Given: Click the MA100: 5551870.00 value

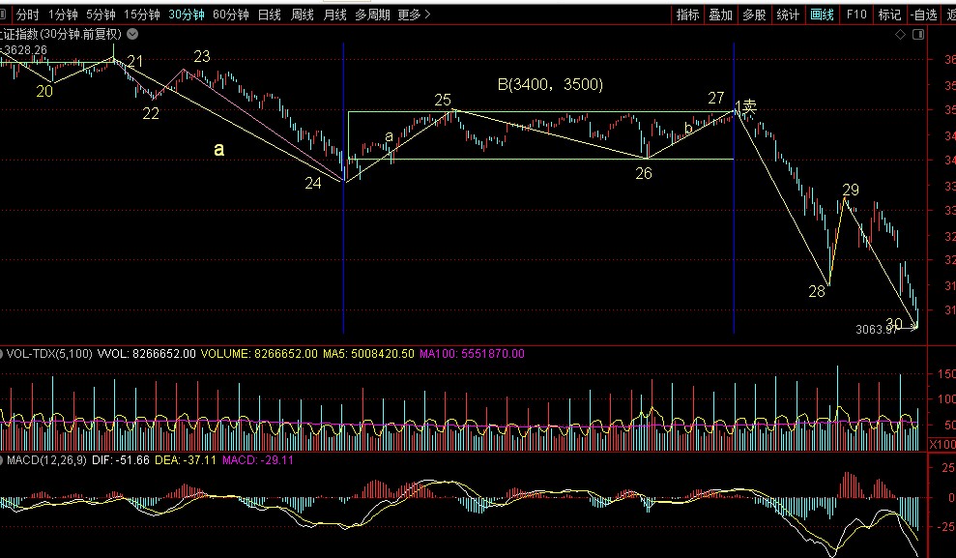Looking at the screenshot, I should 472,354.
